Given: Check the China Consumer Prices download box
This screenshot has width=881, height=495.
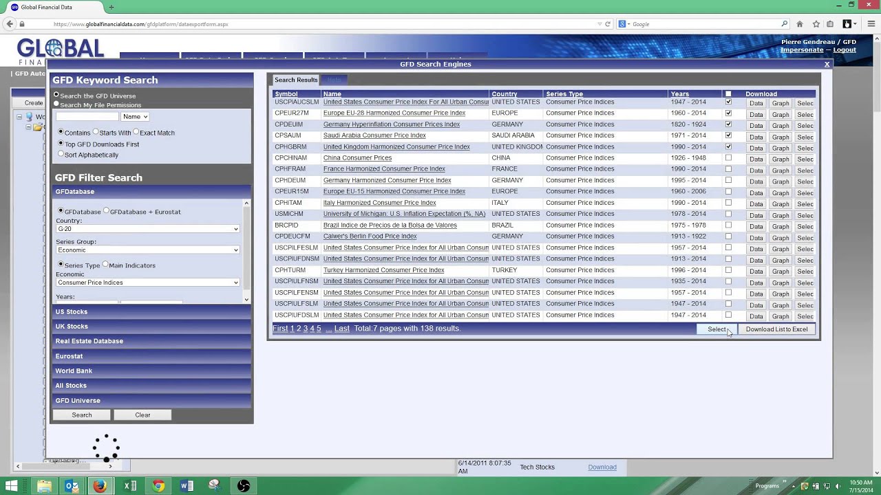Looking at the screenshot, I should point(728,157).
